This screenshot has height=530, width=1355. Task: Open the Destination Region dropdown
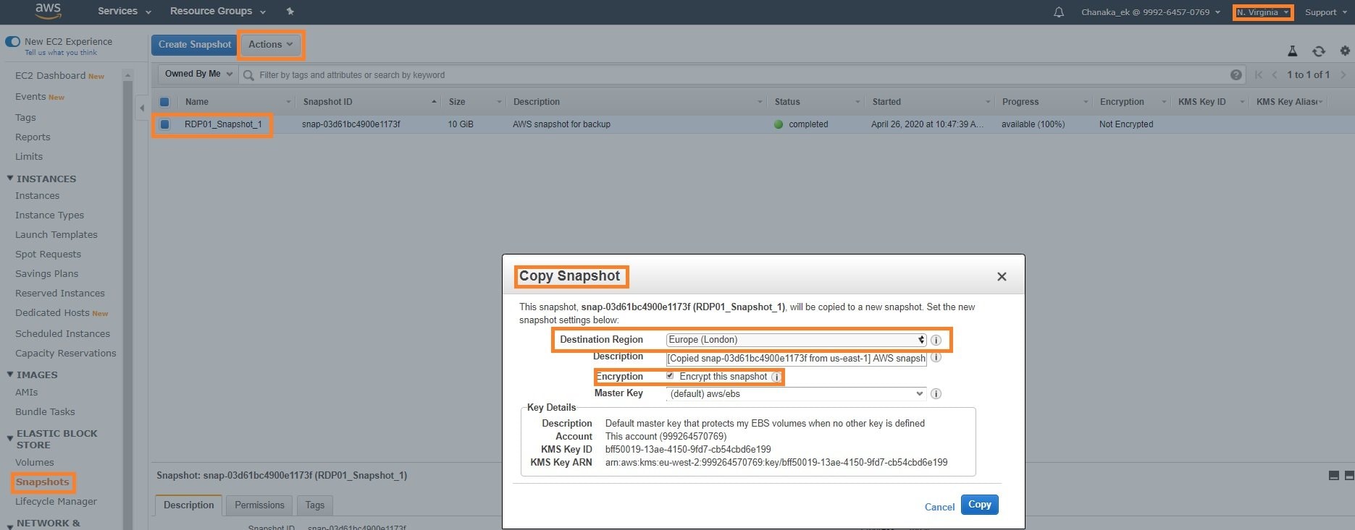(x=795, y=340)
